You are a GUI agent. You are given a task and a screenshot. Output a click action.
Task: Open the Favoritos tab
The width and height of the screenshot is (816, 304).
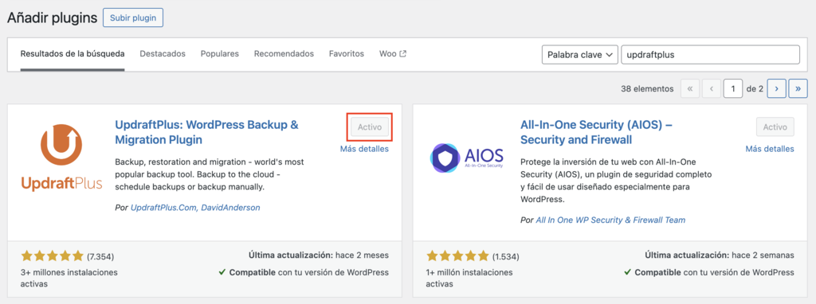point(347,53)
